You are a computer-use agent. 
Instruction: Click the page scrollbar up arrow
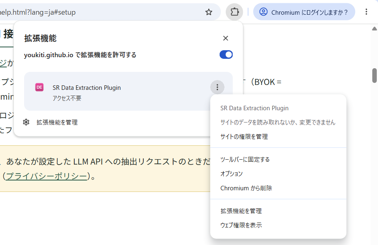tap(374, 29)
